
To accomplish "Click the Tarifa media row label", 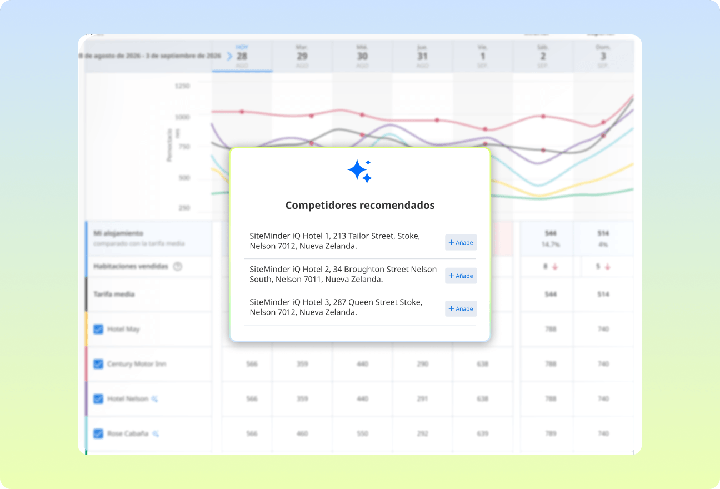I will (114, 294).
